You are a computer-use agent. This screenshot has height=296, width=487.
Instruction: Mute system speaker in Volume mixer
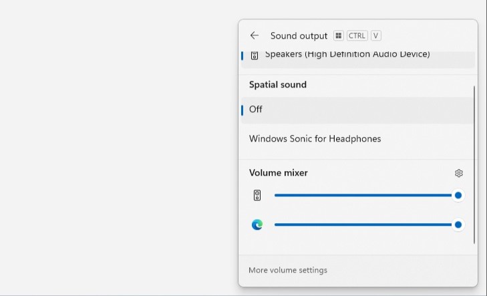(x=257, y=195)
